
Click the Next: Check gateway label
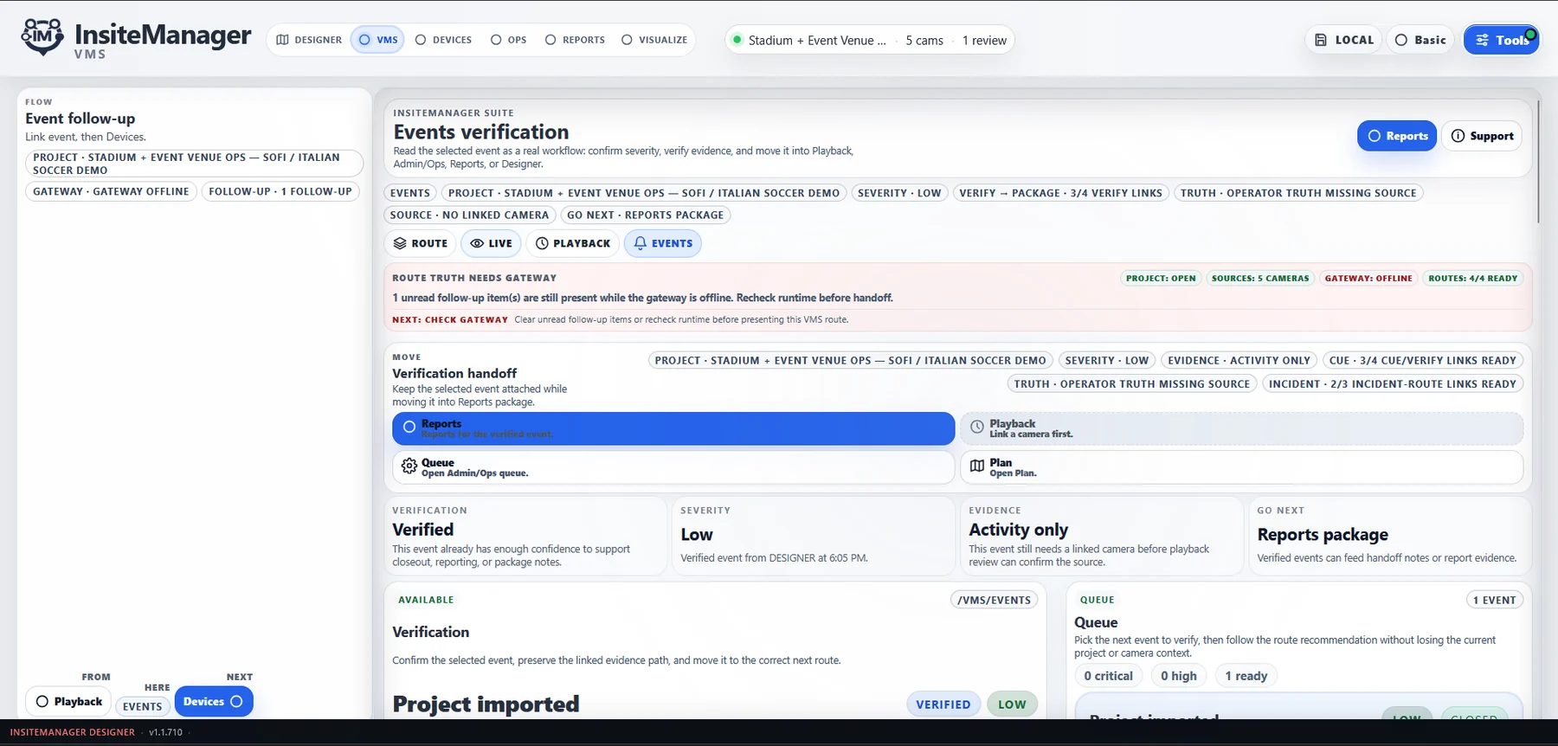[450, 319]
